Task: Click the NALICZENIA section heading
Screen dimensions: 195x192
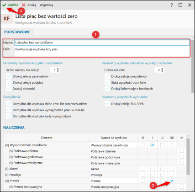Action: tap(14, 128)
